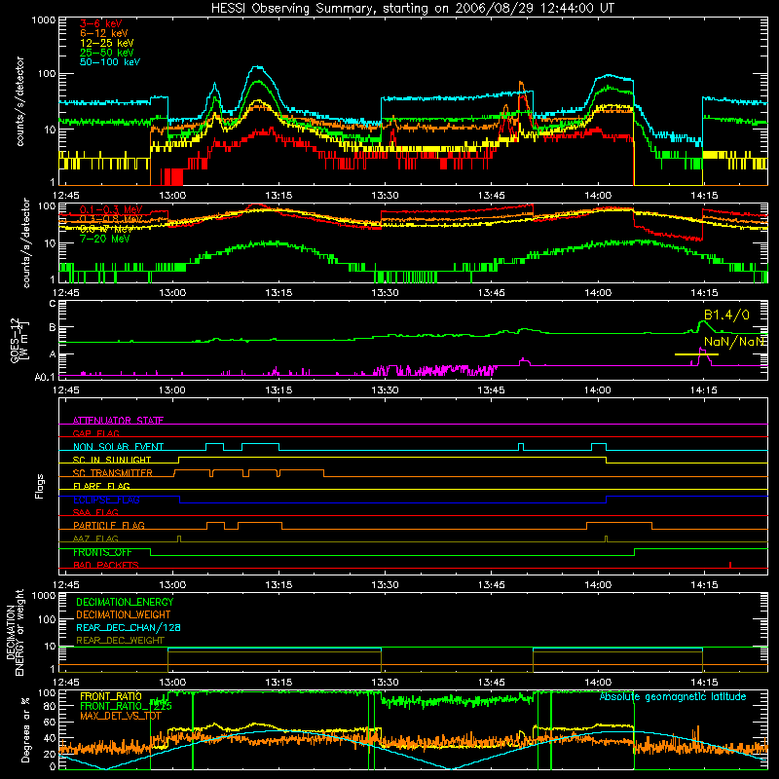This screenshot has width=779, height=779.
Task: Click the ATTENUATOR_STATE flag label
Action: (x=118, y=421)
